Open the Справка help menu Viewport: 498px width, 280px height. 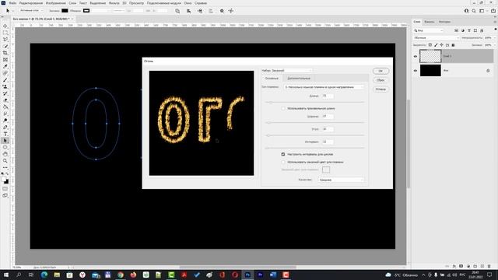pos(201,3)
